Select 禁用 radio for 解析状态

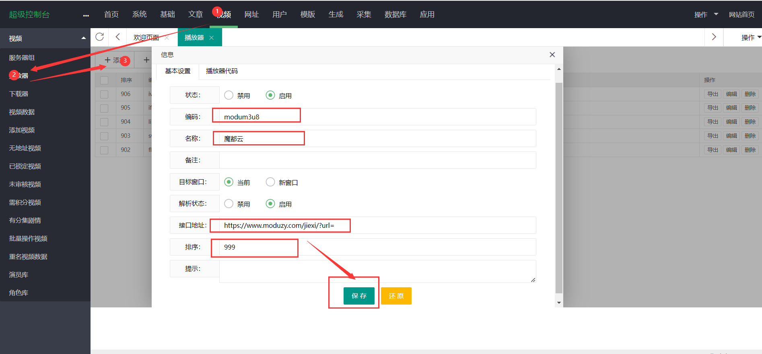(x=229, y=204)
